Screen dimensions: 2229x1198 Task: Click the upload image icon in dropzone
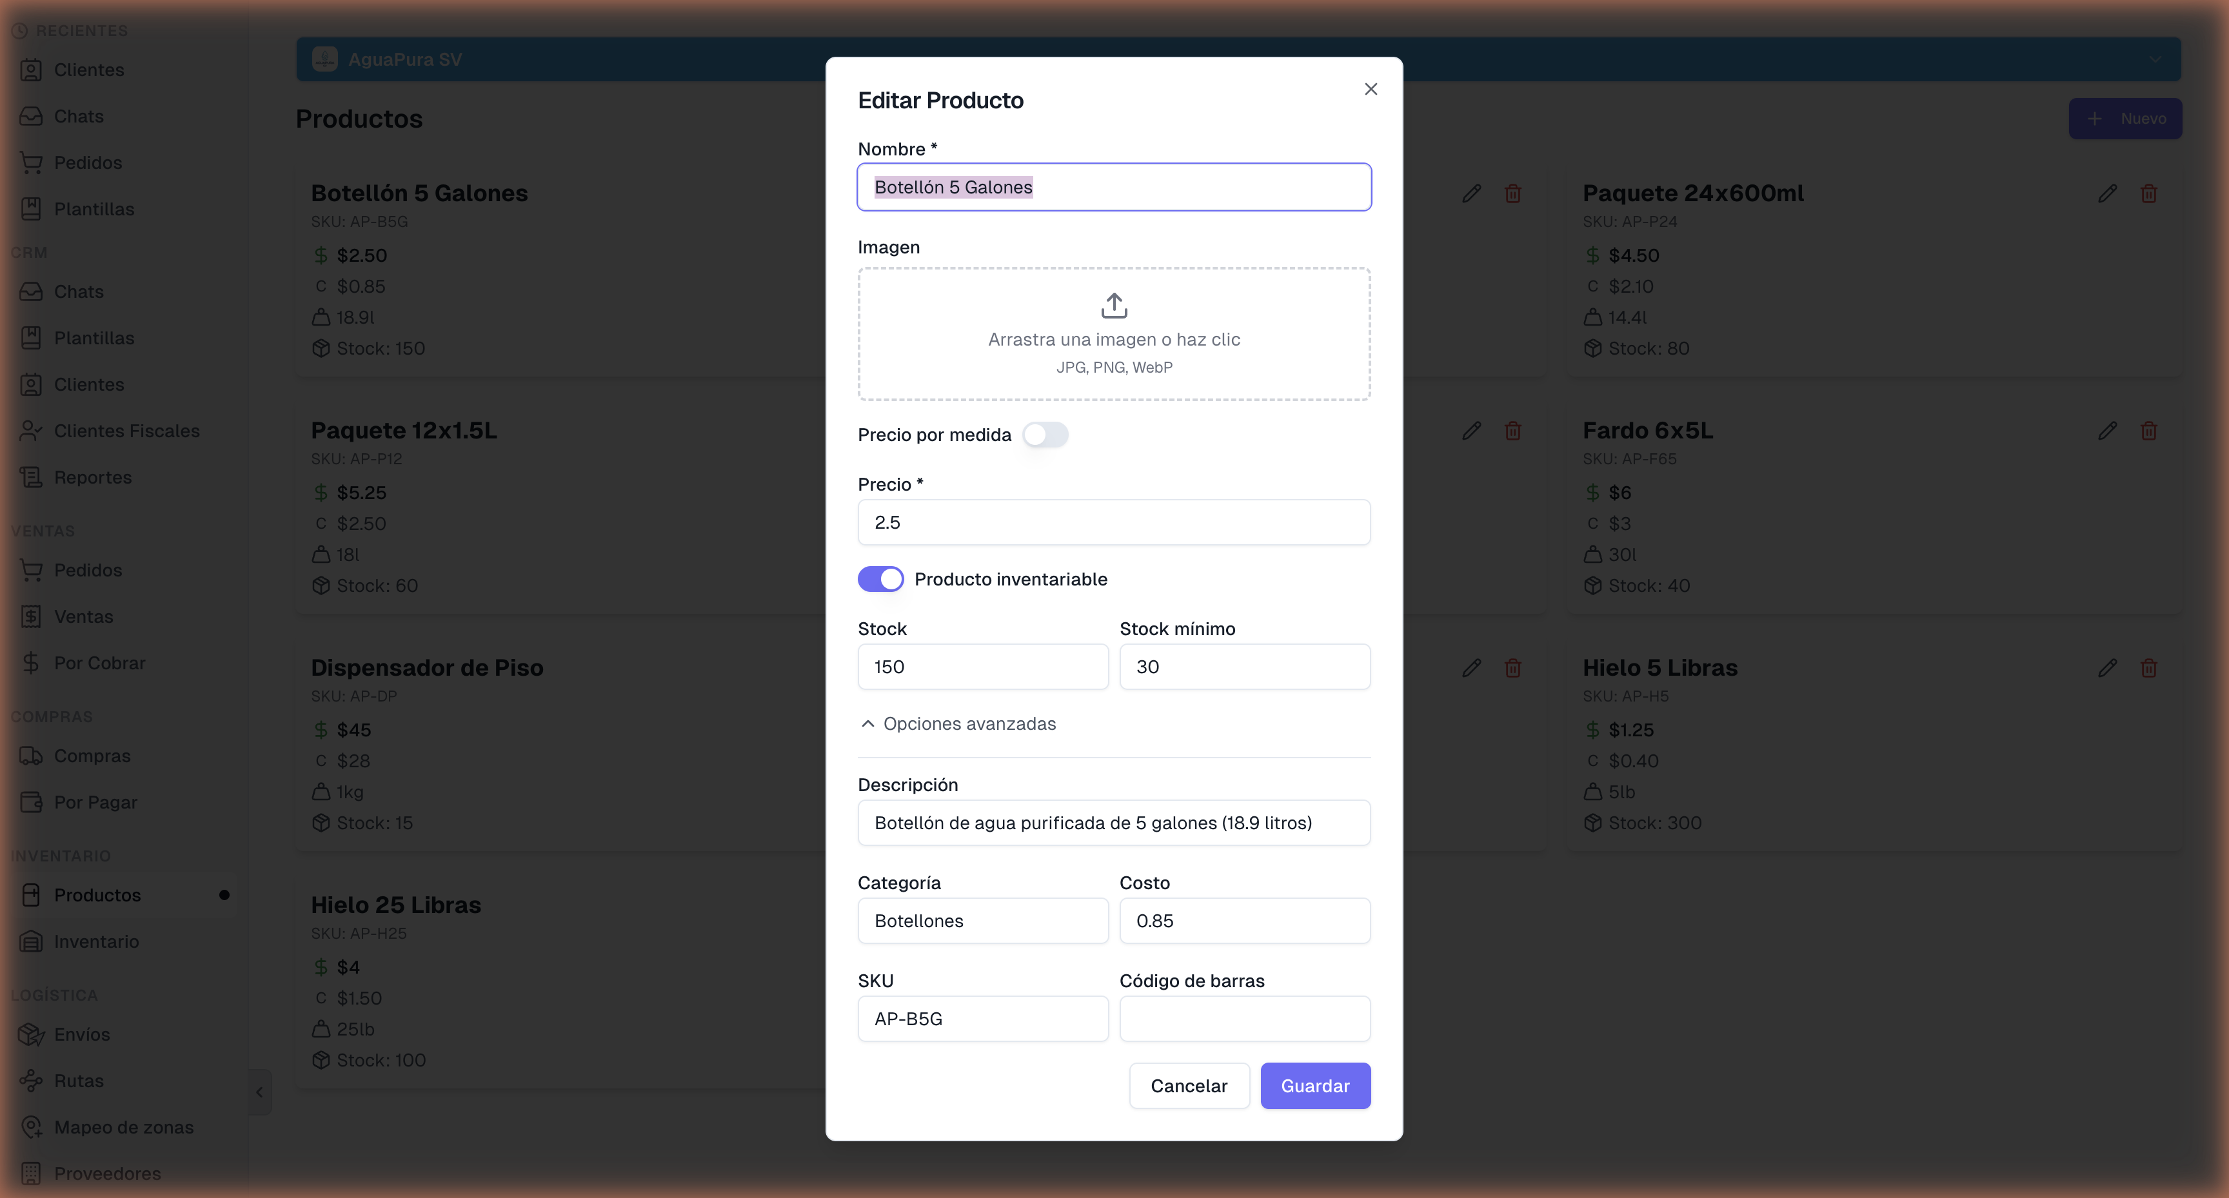tap(1114, 306)
